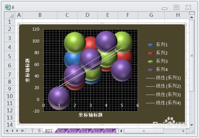Select legend entry 线性 (系列4)
The height and width of the screenshot is (138, 199).
(x=163, y=103)
